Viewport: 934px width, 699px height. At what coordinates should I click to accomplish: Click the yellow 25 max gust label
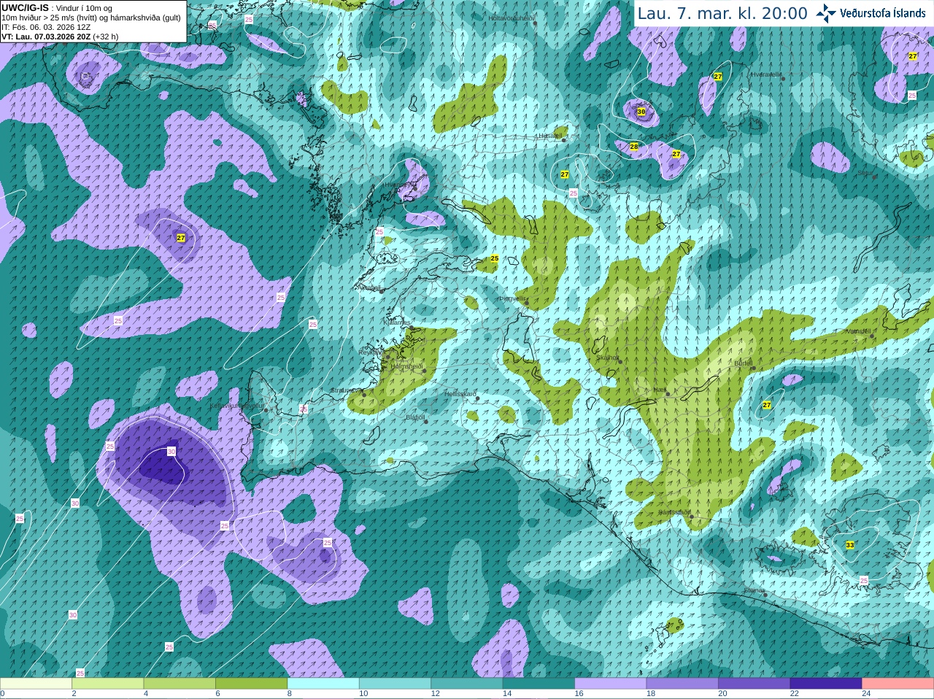click(x=495, y=258)
